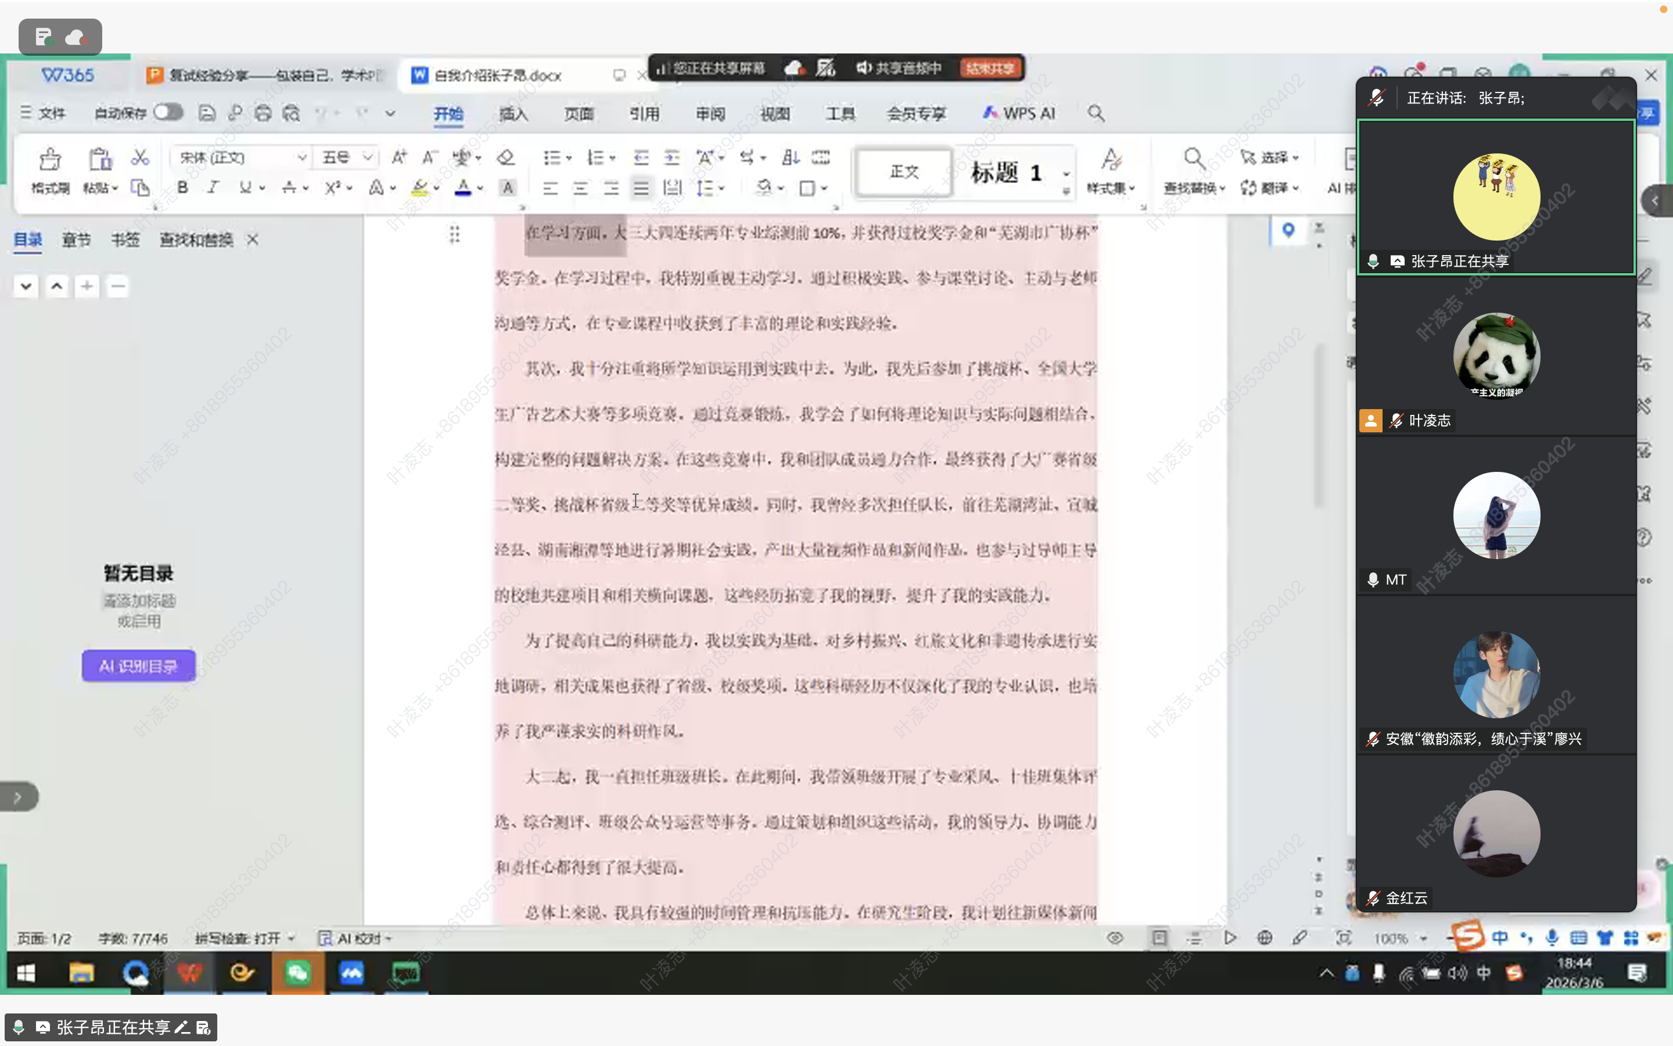Switch to the Bookmarks navigation tab

click(x=125, y=240)
